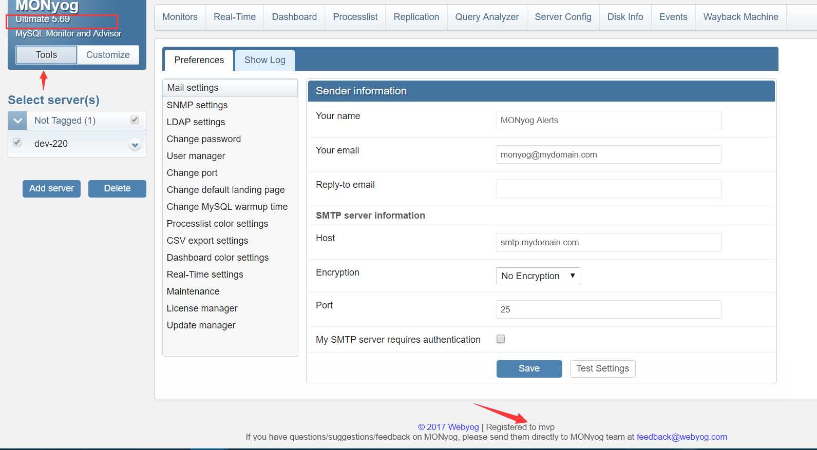Collapse the Not Tagged group chevron
817x450 pixels.
(17, 121)
